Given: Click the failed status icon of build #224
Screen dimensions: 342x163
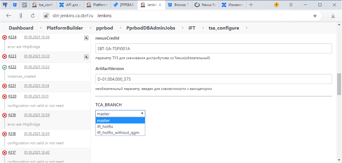Looking at the screenshot, I should click(x=5, y=37).
